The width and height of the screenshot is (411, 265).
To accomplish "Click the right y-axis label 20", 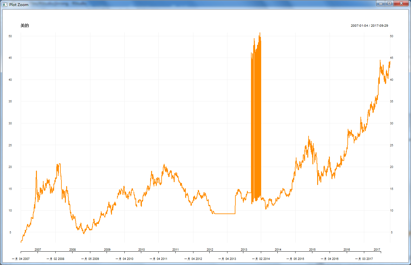I will tap(392, 167).
